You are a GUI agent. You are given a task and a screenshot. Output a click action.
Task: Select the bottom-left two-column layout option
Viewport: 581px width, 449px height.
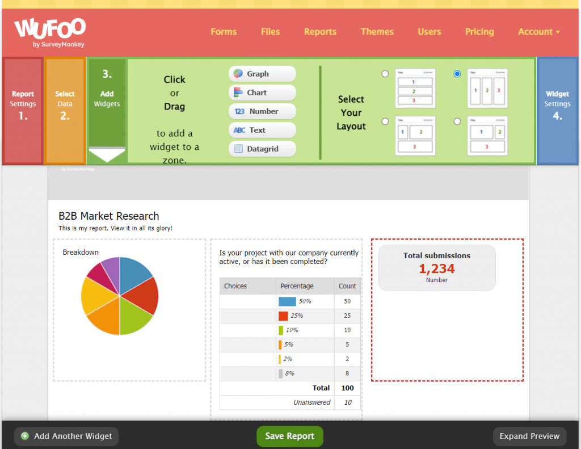point(385,121)
